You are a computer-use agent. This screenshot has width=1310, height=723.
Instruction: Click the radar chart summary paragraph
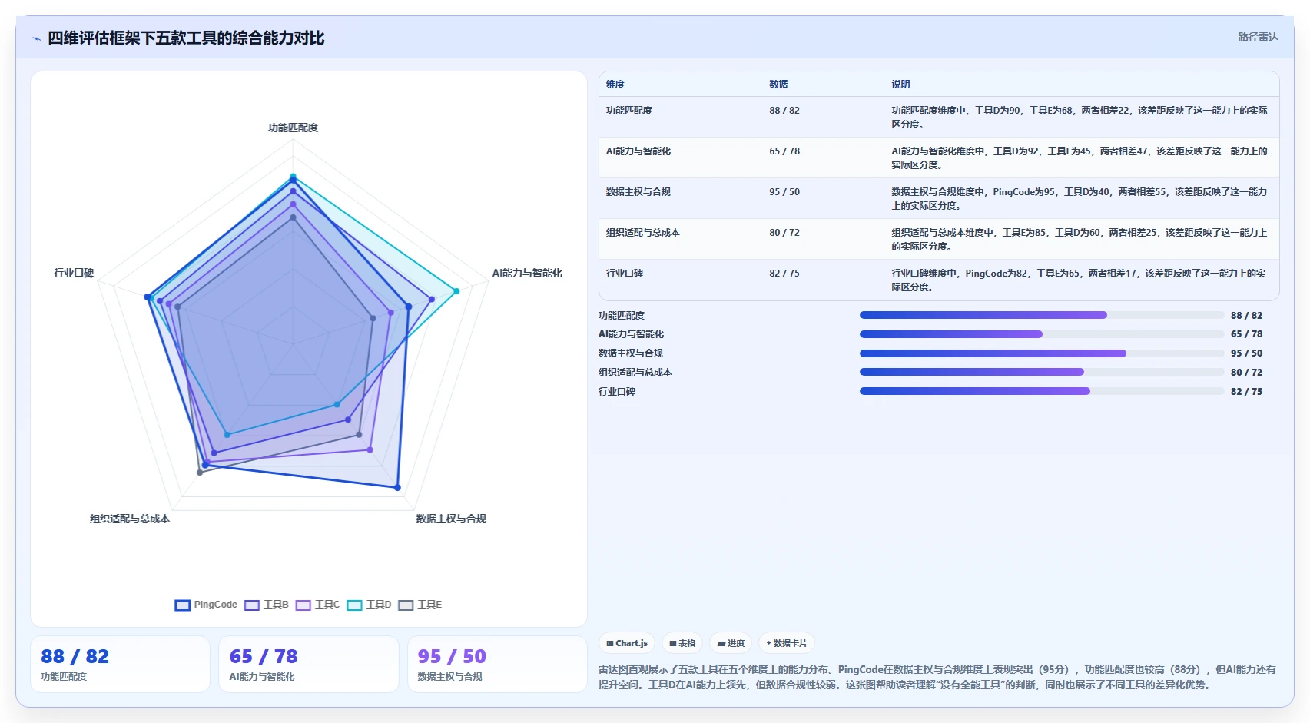point(937,677)
